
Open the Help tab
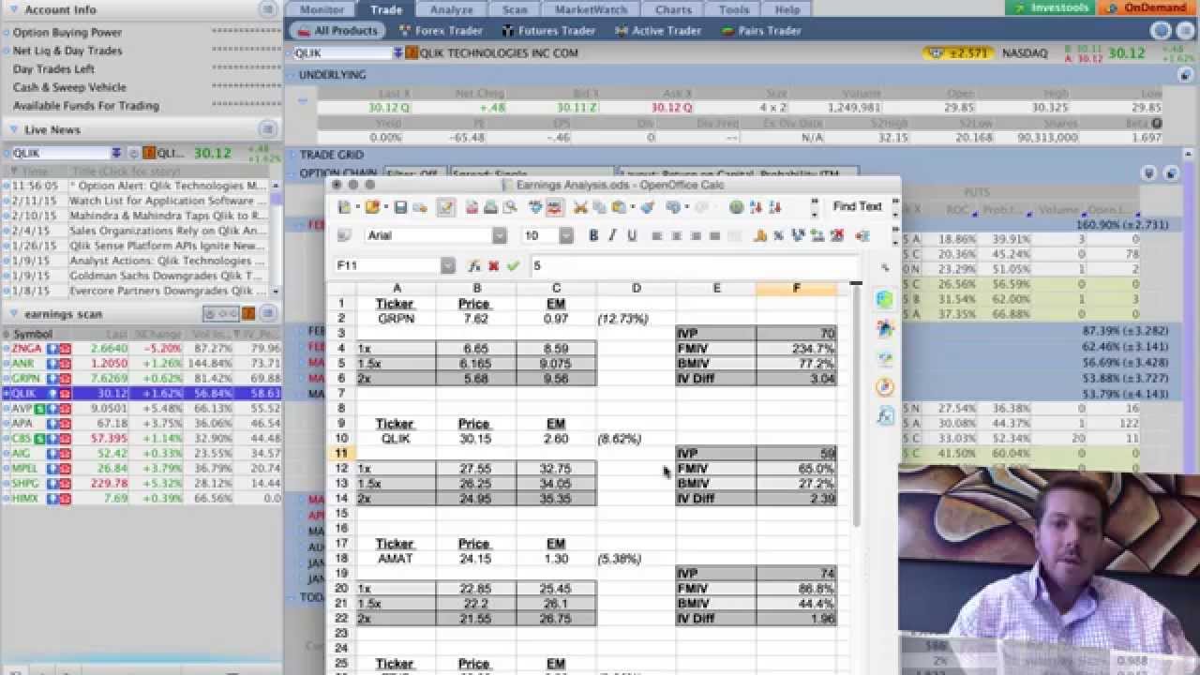pos(787,9)
